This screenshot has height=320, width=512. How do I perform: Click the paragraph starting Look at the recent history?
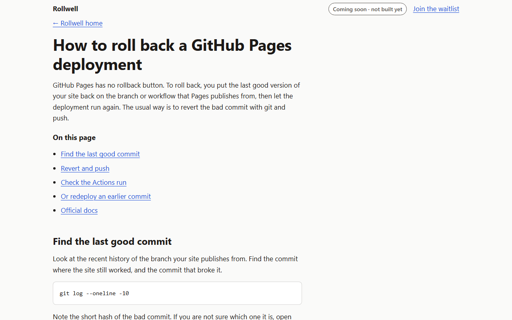177,264
